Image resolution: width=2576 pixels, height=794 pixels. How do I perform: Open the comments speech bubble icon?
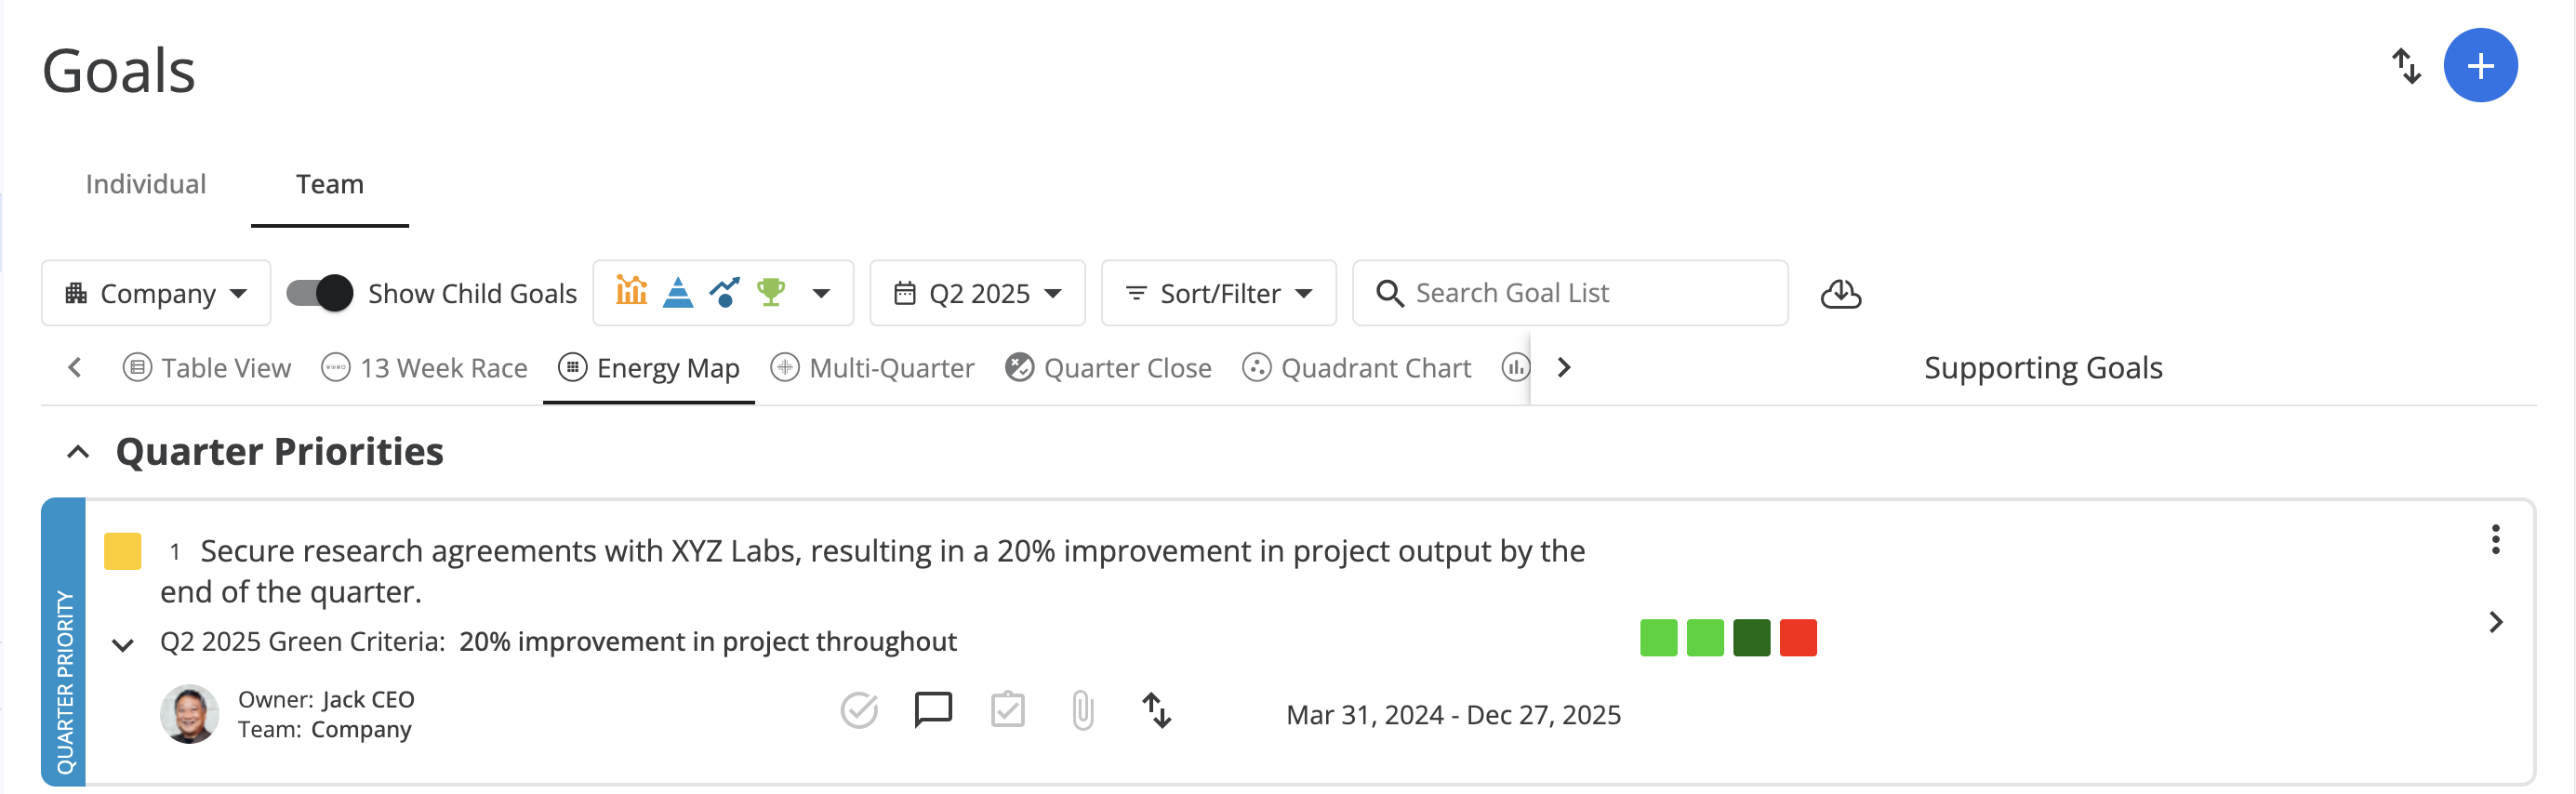click(933, 710)
